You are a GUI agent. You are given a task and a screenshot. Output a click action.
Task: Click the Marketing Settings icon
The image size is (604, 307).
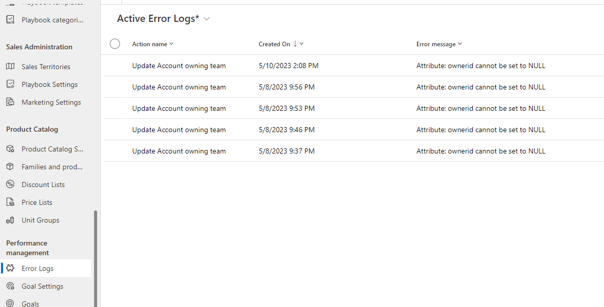tap(10, 102)
